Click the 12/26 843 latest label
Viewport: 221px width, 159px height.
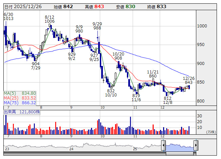(189, 81)
